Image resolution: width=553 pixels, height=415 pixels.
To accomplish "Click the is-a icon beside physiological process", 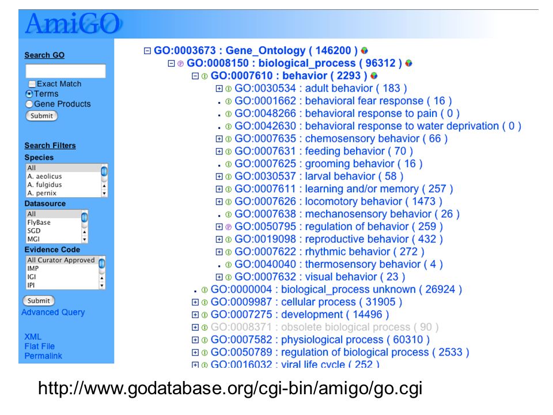I will click(204, 340).
